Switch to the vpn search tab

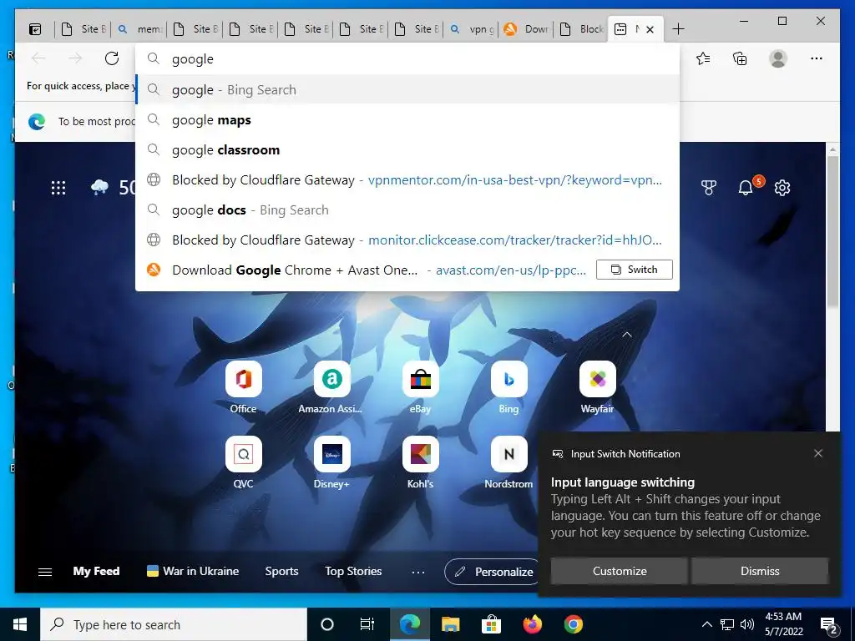point(471,29)
